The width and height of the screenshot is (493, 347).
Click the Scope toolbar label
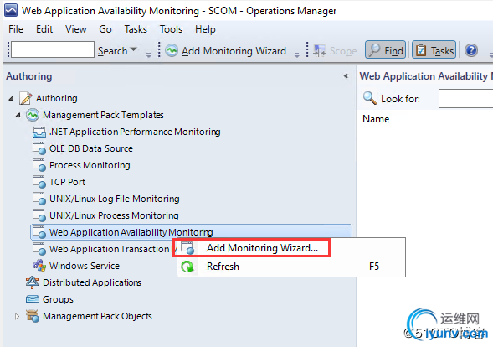pos(343,51)
